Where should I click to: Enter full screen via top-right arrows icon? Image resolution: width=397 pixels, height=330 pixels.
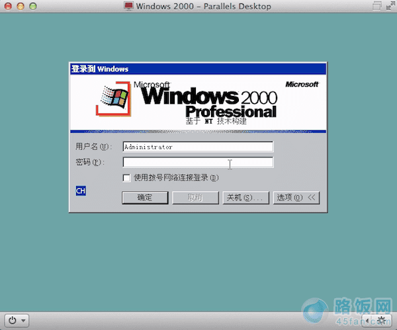(x=390, y=5)
